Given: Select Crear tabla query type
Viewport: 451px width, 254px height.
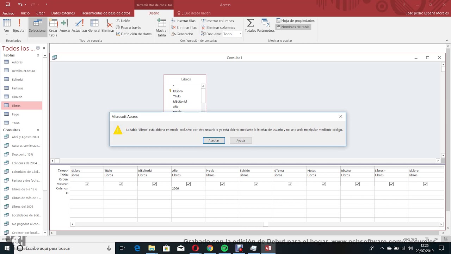Looking at the screenshot, I should 53,28.
